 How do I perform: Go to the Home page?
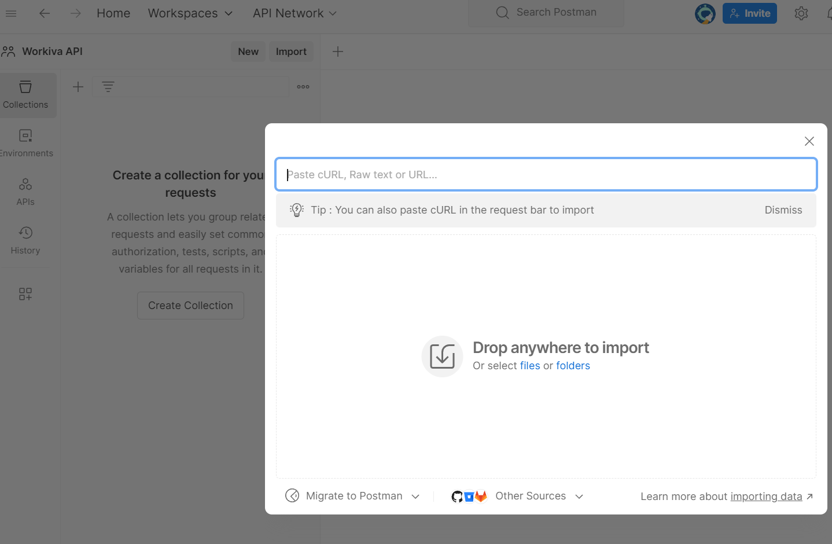113,13
